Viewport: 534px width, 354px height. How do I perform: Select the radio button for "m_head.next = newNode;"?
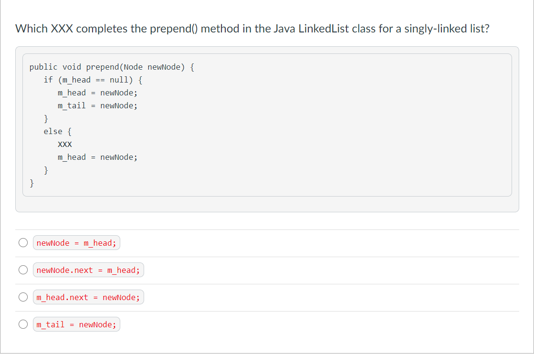click(23, 297)
